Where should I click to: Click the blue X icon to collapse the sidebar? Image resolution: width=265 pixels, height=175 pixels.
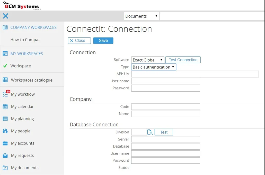pyautogui.click(x=5, y=16)
